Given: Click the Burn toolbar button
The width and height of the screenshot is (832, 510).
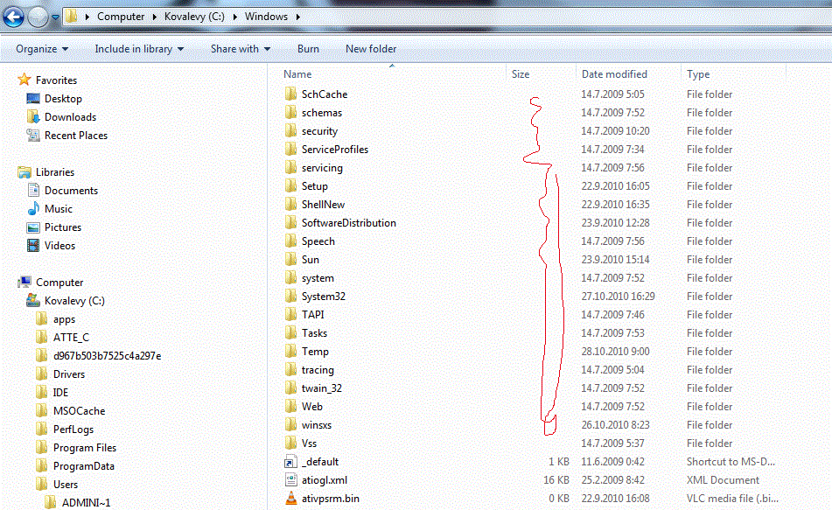Looking at the screenshot, I should point(308,49).
